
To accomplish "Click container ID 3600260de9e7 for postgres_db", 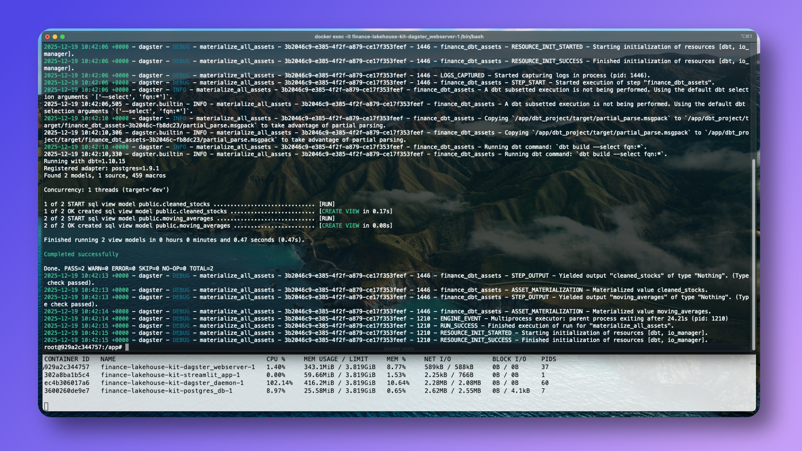I will pyautogui.click(x=67, y=391).
